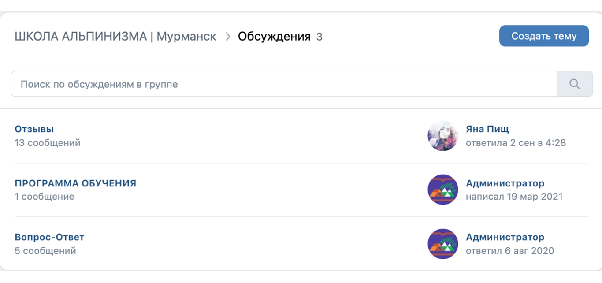Screen dimensions: 602x283
Task: Open Яна Пищ's avatar photo
Action: click(x=443, y=136)
